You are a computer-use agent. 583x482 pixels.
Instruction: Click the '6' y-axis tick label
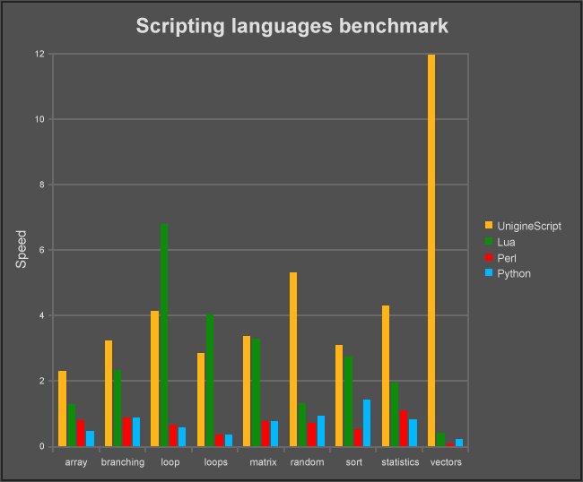[x=41, y=250]
